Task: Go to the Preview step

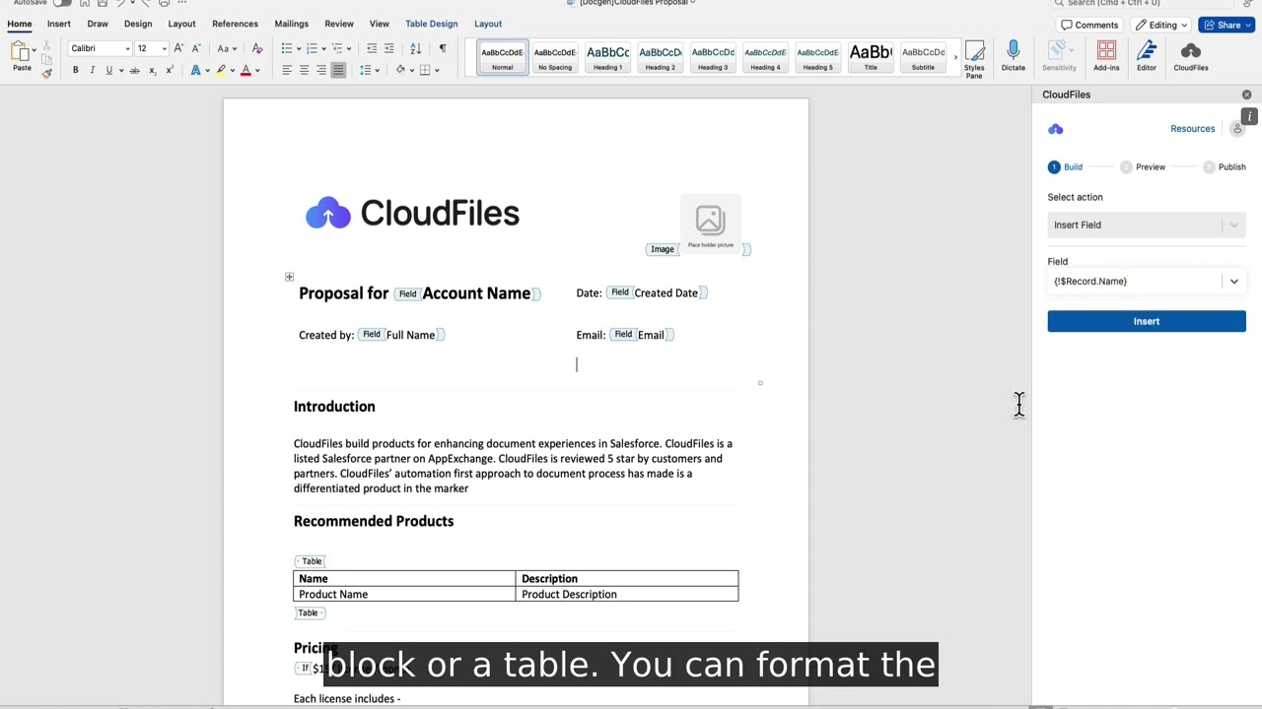Action: pos(1144,167)
